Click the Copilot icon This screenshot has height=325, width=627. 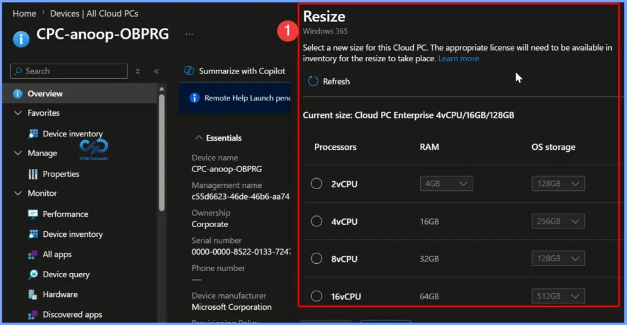click(189, 71)
